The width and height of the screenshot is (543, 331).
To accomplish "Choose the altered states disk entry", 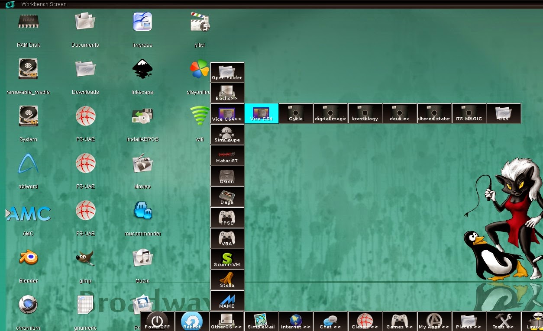I will (435, 113).
